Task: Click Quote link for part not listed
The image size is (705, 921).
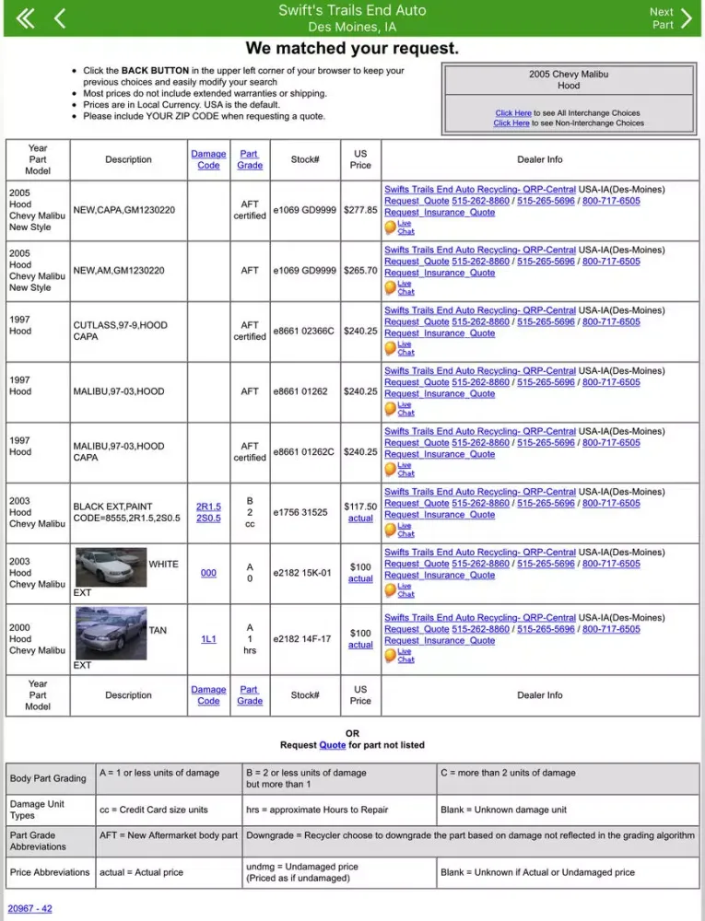Action: point(333,745)
